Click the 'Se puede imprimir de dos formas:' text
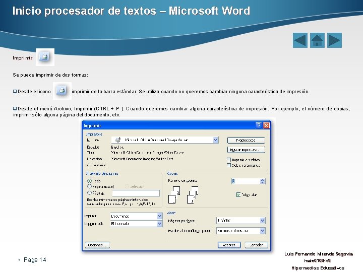This screenshot has height=272, width=363. pos(50,75)
